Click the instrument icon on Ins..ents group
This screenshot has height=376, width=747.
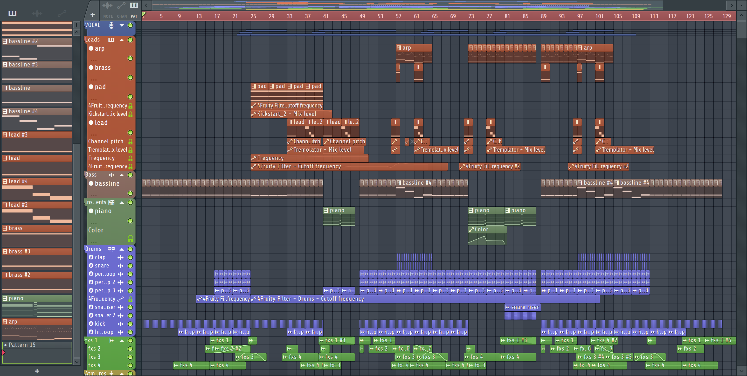click(111, 202)
